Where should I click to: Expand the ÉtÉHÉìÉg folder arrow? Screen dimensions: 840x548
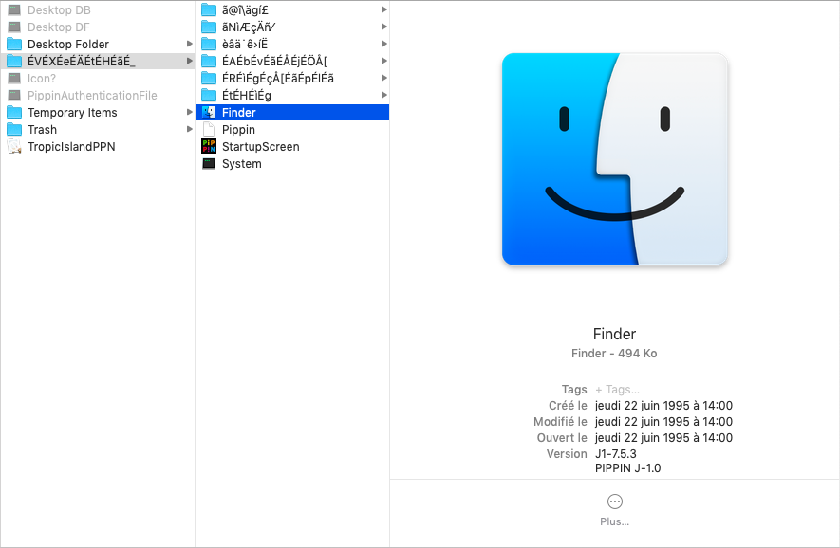(x=383, y=95)
